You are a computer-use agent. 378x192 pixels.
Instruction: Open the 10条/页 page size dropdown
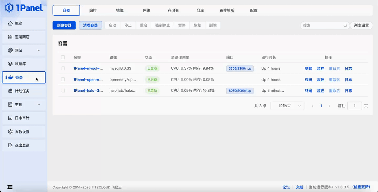pyautogui.click(x=287, y=106)
